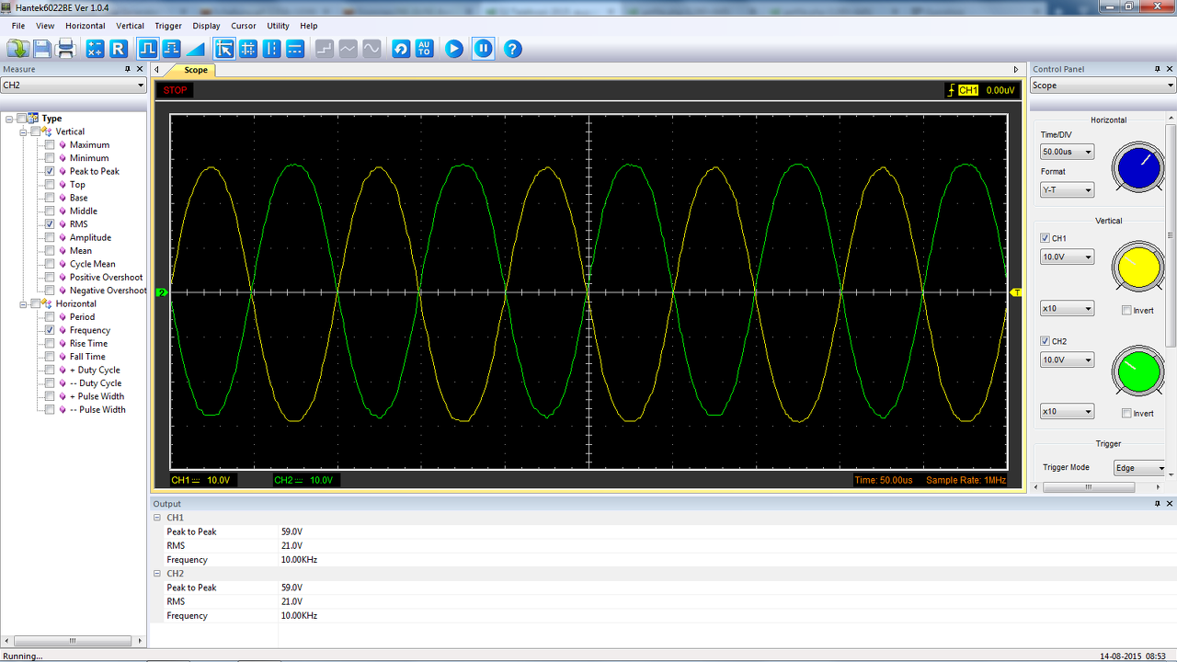The width and height of the screenshot is (1177, 662).
Task: Toggle the reference waveform R icon
Action: pyautogui.click(x=119, y=49)
